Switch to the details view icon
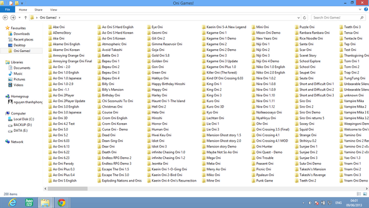The width and height of the screenshot is (369, 208). pos(359,194)
